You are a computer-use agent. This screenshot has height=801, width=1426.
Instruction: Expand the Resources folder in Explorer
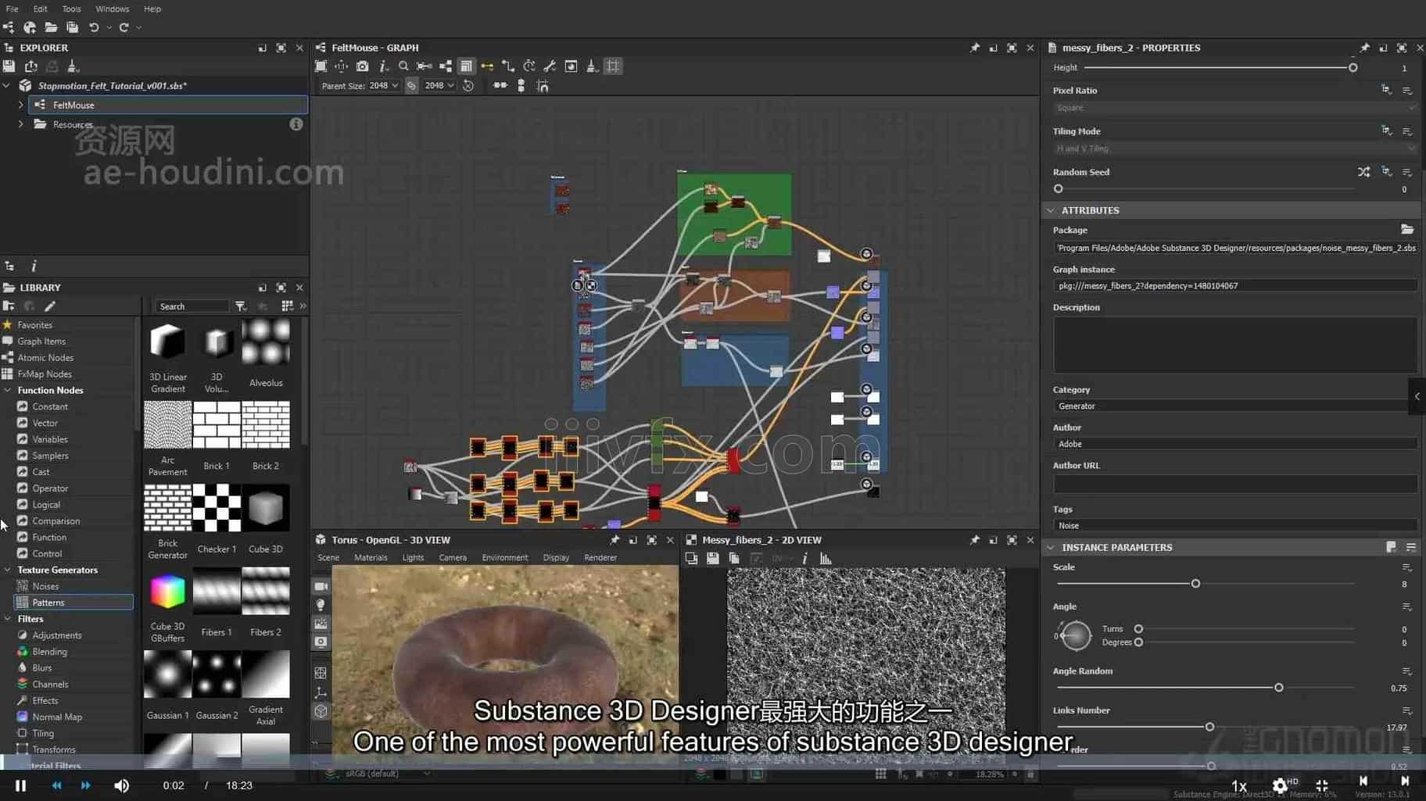(x=21, y=124)
